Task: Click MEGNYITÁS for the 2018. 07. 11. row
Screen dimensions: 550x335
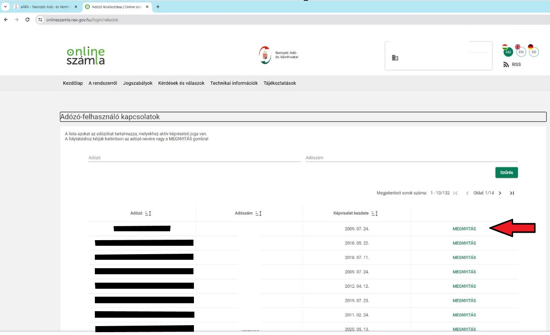Action: pos(464,257)
